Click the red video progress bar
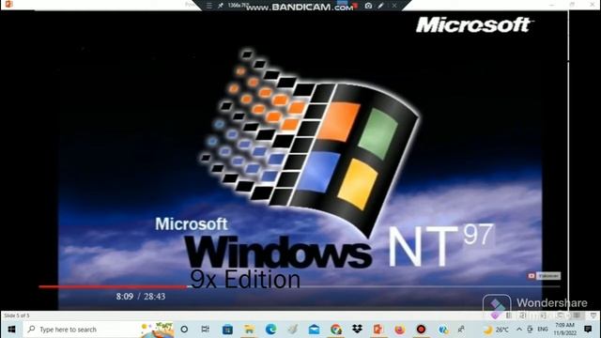Viewport: 601px width, 338px height. 113,286
